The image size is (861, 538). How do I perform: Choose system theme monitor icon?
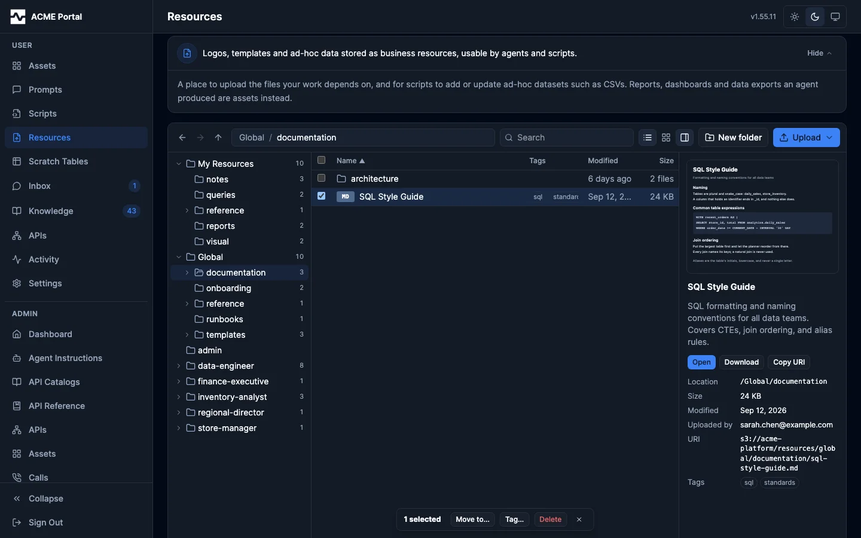(835, 17)
